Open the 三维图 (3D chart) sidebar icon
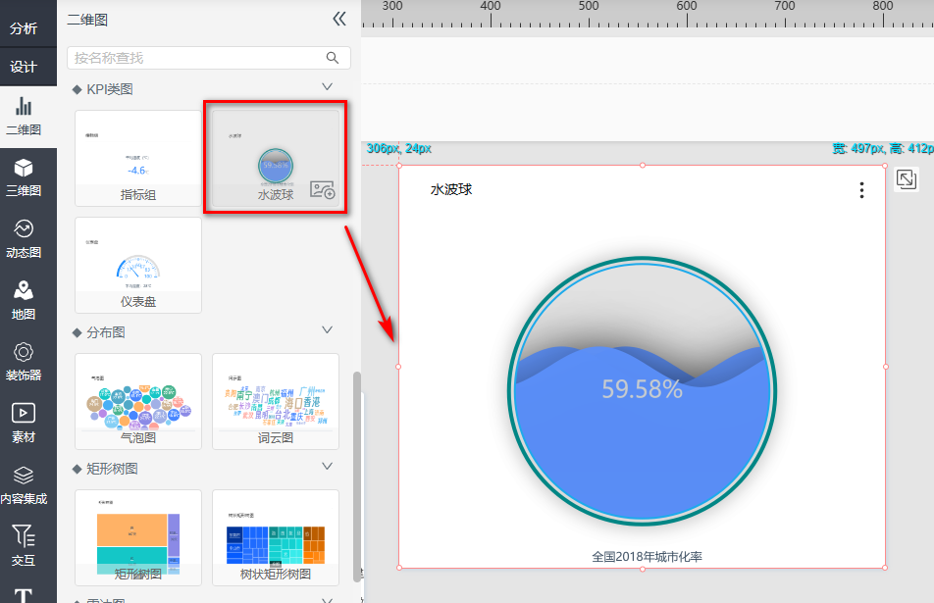Screen dimensions: 934x603 pyautogui.click(x=24, y=176)
